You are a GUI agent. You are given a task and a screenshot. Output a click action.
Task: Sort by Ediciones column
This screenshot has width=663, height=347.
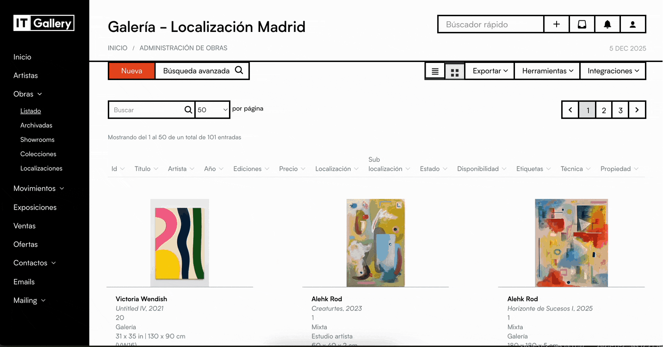[251, 169]
